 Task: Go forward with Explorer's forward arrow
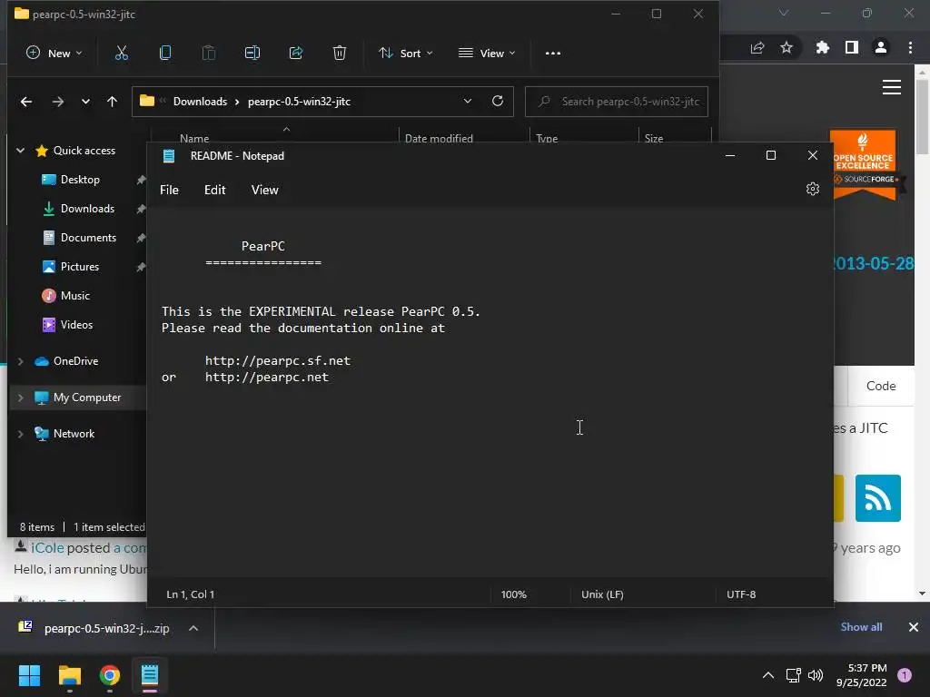pos(57,102)
